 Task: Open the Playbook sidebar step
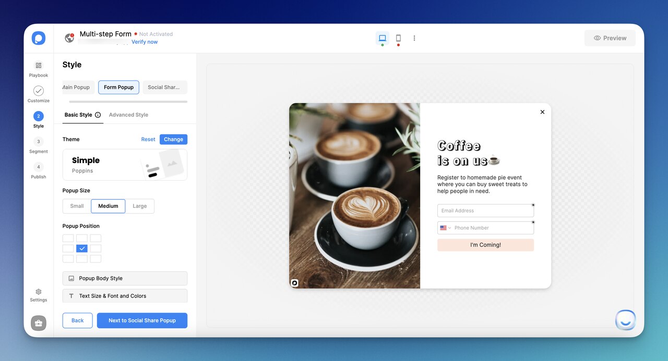(39, 69)
